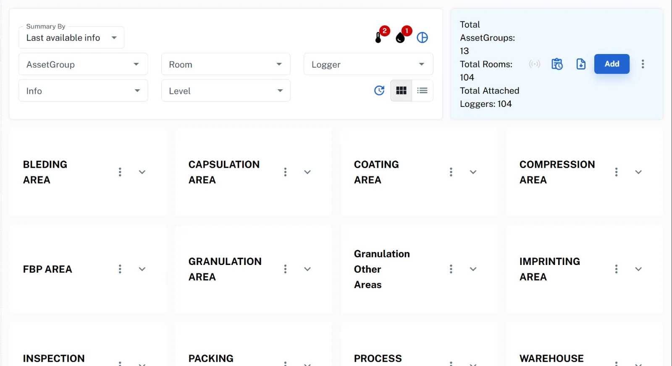Switch to grid view
The image size is (672, 366).
[x=401, y=91]
